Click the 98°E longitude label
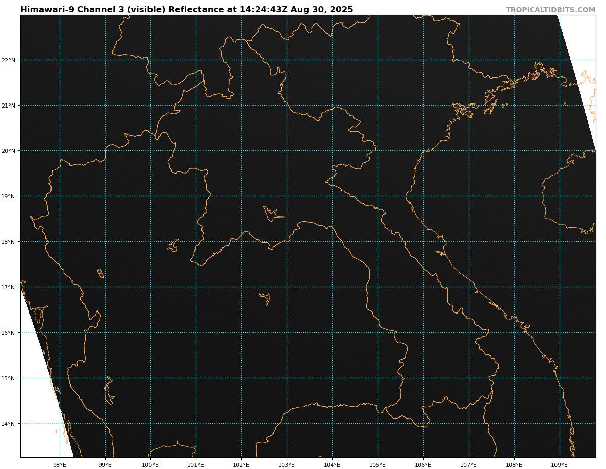The image size is (606, 469). click(60, 464)
